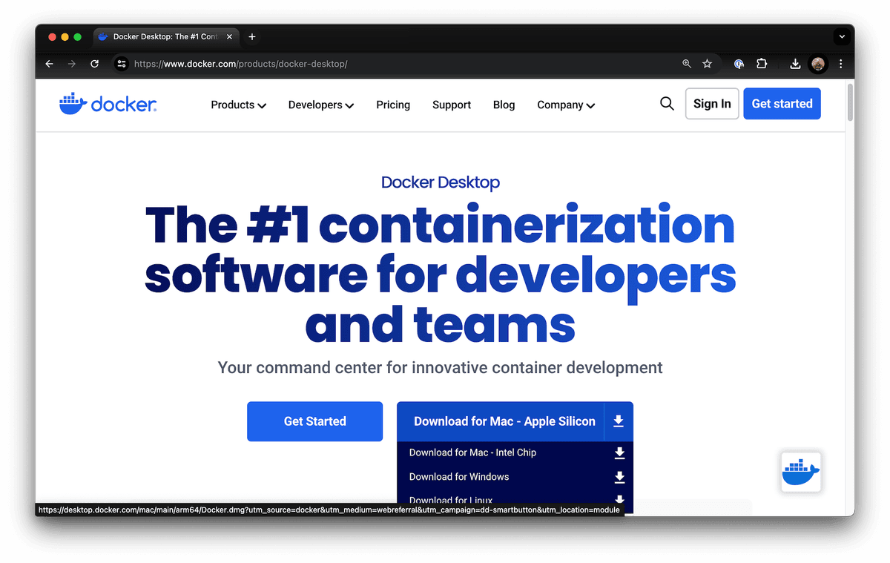Bookmark this page with star icon

point(708,64)
